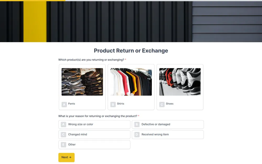Click the D keyboard hint on Received wrong item

(137, 134)
